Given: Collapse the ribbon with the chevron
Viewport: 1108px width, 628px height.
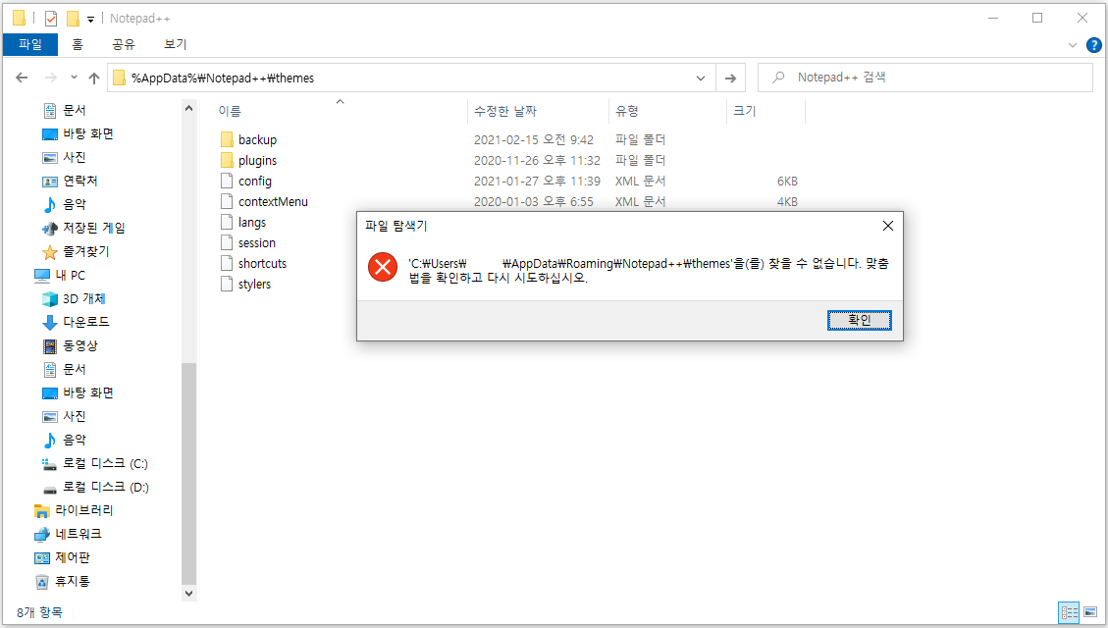Looking at the screenshot, I should pos(1072,44).
